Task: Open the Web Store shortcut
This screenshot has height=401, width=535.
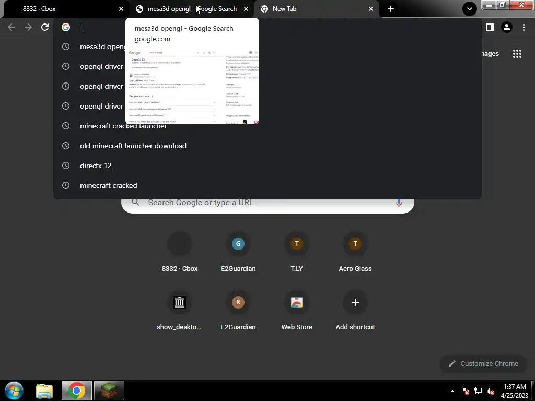Action: click(297, 311)
